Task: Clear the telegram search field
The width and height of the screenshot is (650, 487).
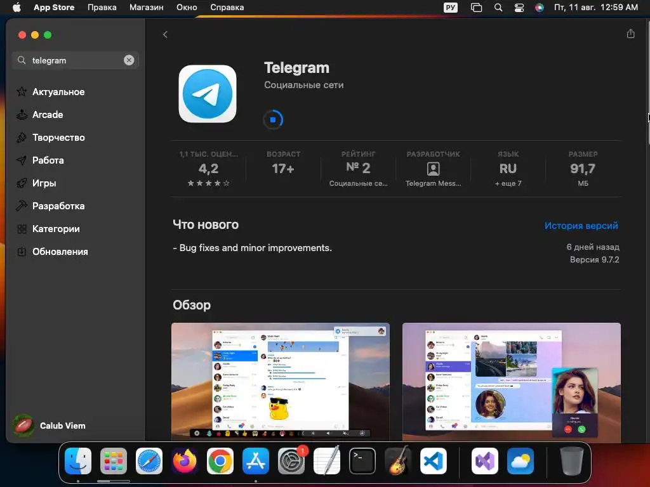Action: pyautogui.click(x=129, y=60)
